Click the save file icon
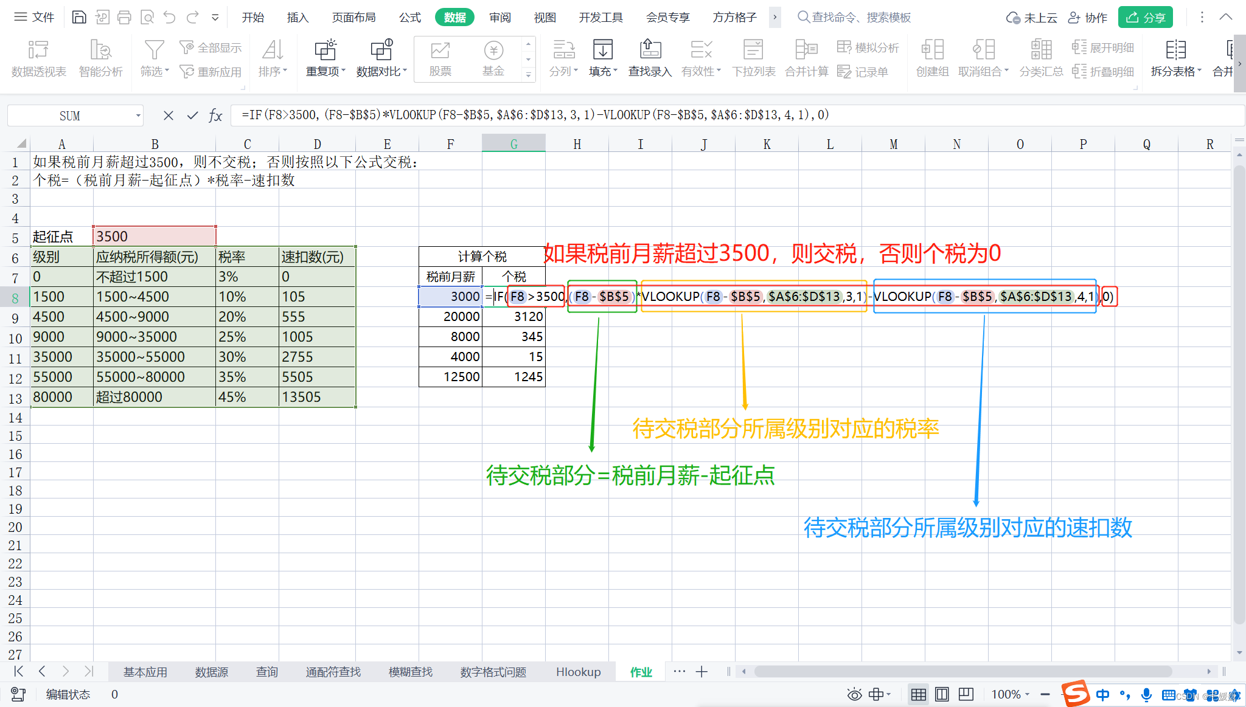1246x707 pixels. (x=79, y=17)
